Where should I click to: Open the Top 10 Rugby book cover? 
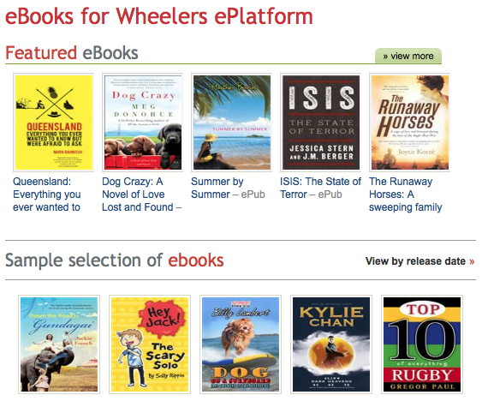pyautogui.click(x=422, y=344)
